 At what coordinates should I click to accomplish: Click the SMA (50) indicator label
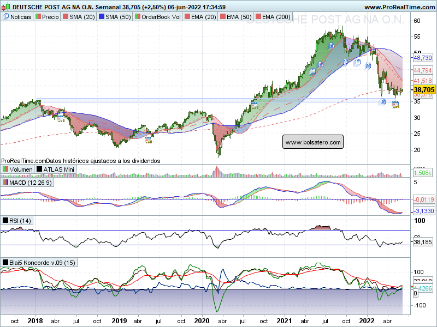pyautogui.click(x=115, y=17)
